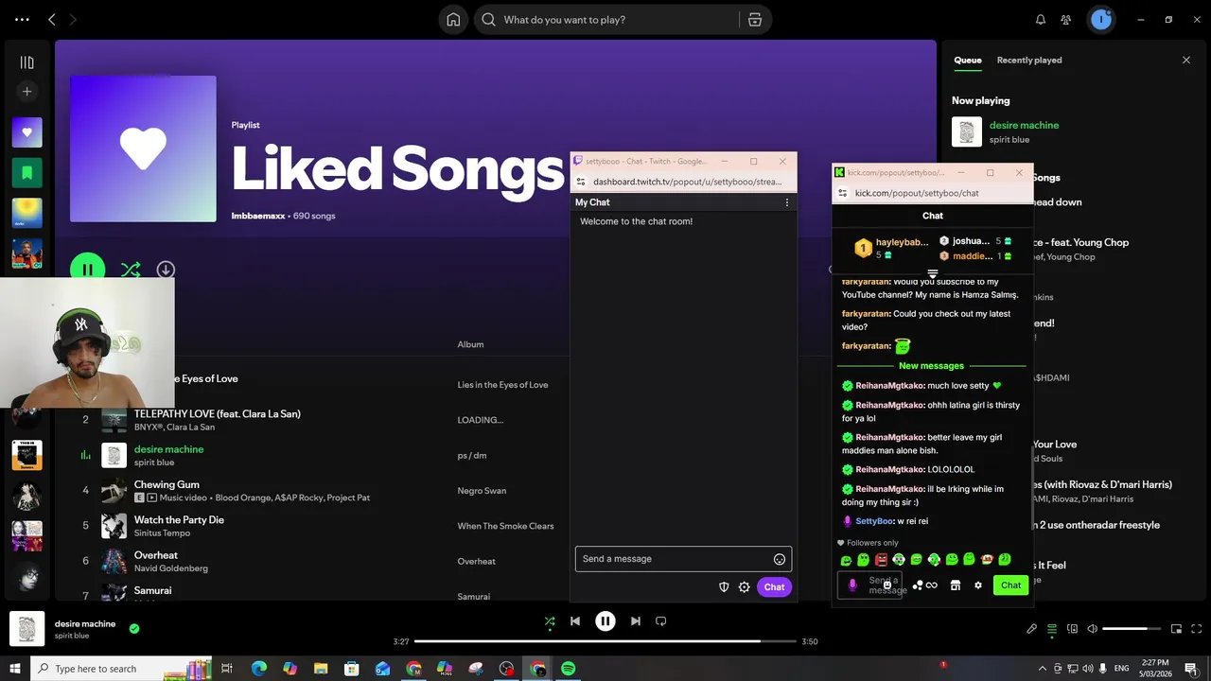Go back with Spotify back arrow
1211x681 pixels.
tap(52, 20)
